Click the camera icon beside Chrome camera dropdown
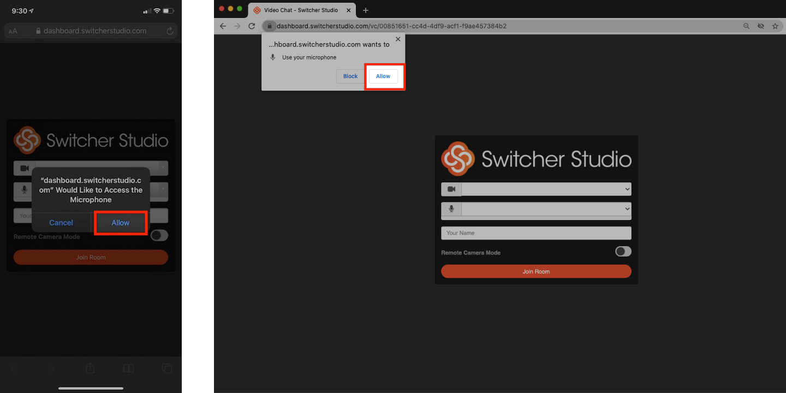 (x=451, y=189)
